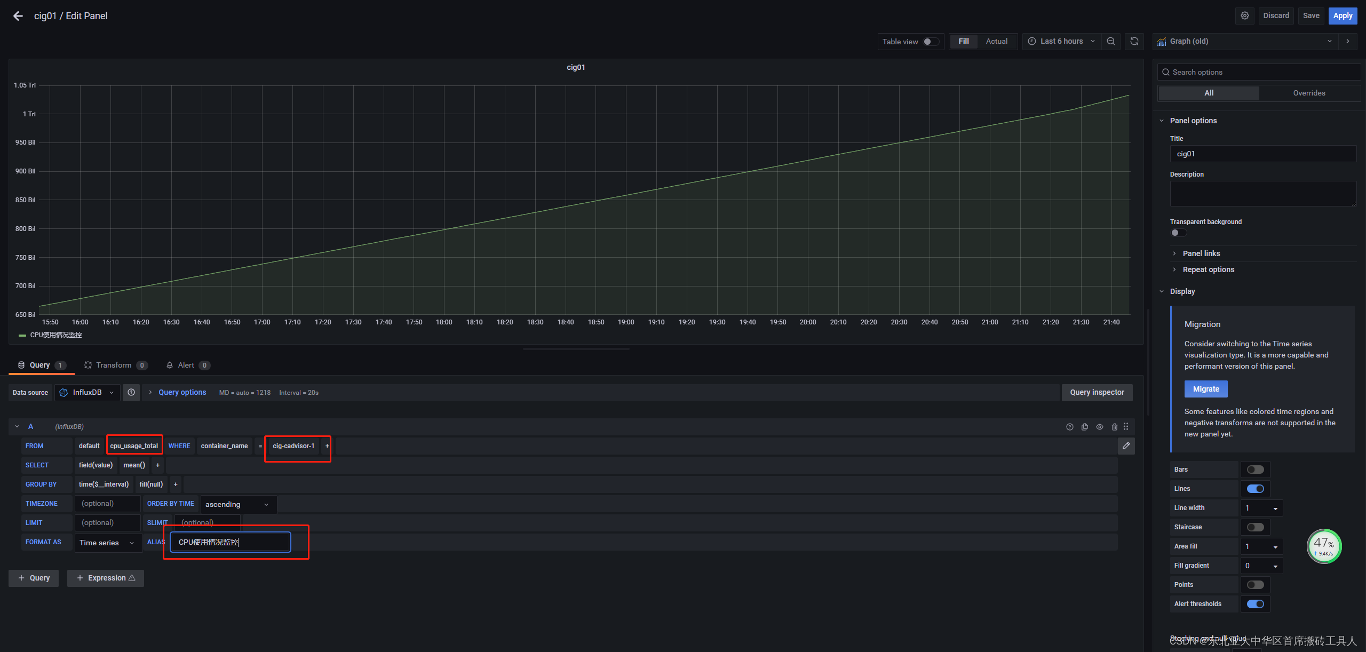1366x652 pixels.
Task: Add a GROUP BY clause with plus
Action: 176,484
